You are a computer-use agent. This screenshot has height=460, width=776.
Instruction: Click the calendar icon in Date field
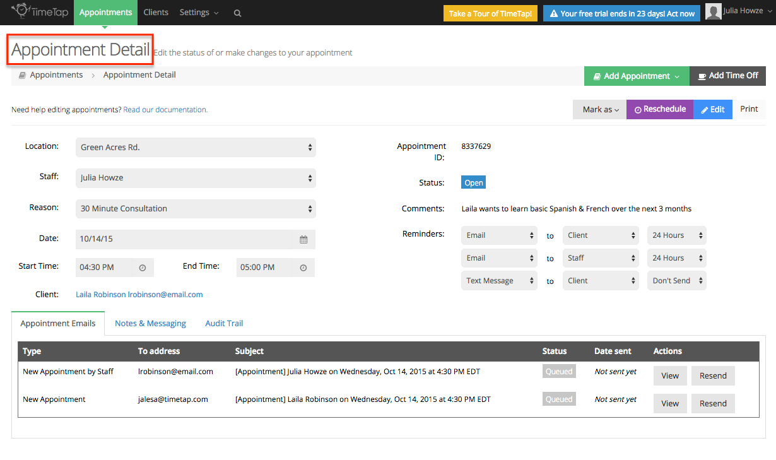[303, 240]
